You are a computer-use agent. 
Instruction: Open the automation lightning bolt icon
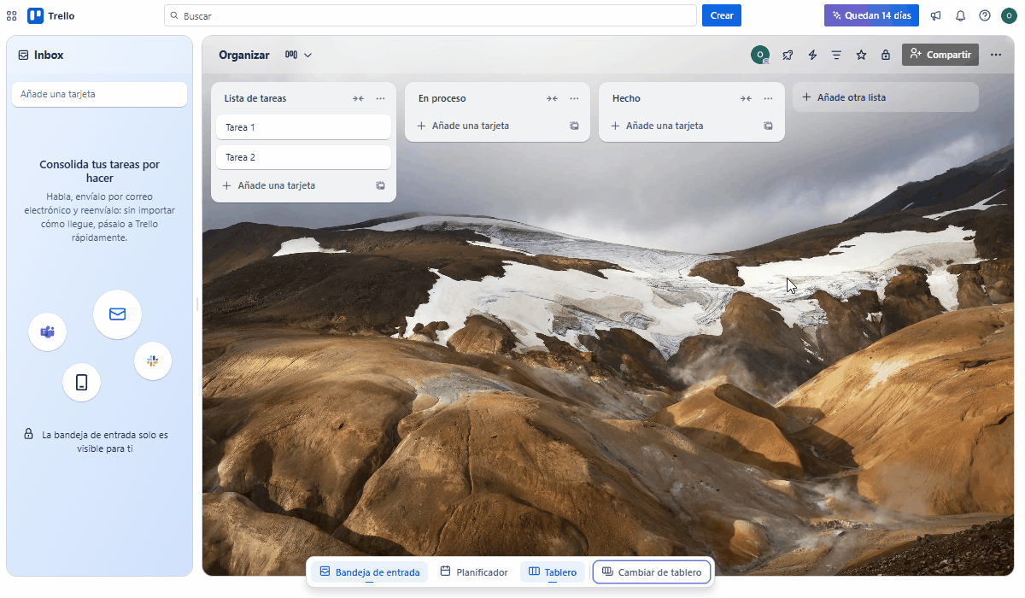[812, 55]
